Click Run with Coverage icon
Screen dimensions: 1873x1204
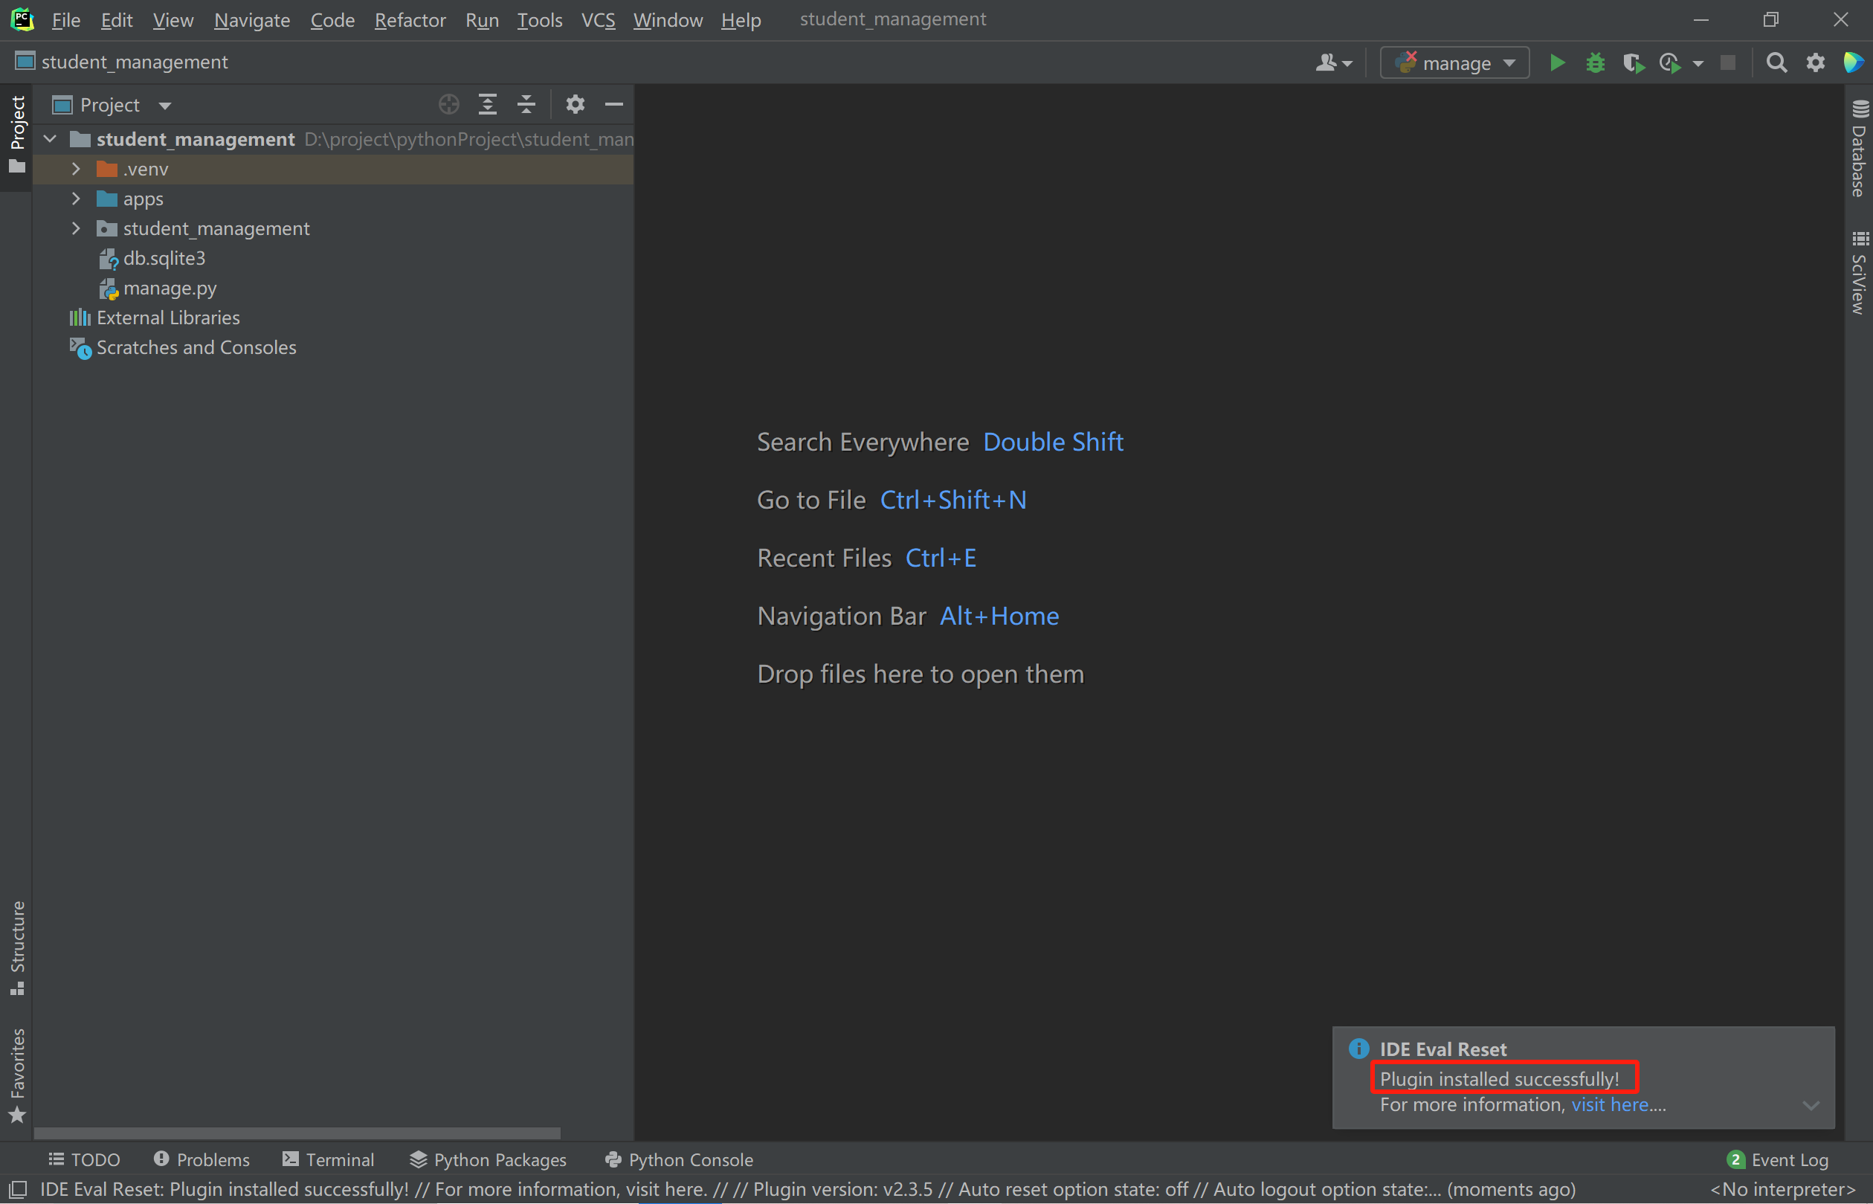pos(1633,62)
